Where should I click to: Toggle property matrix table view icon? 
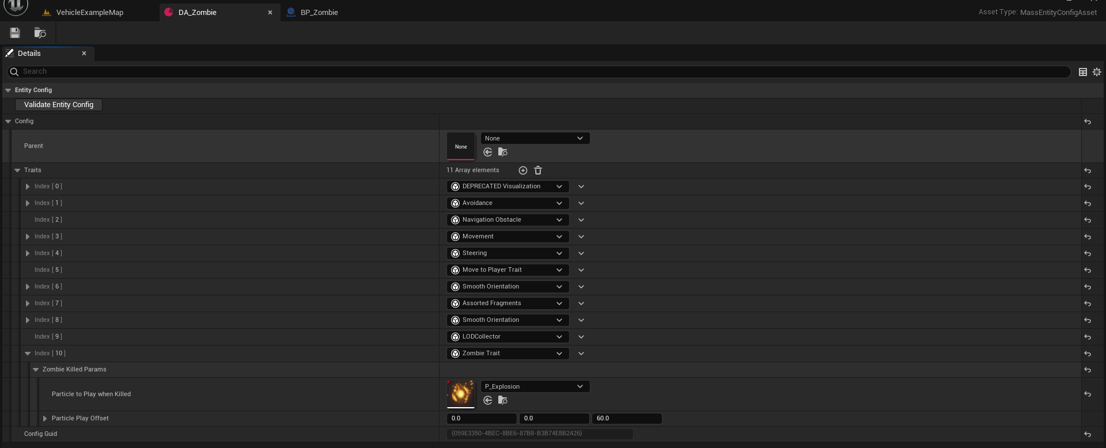[x=1082, y=72]
